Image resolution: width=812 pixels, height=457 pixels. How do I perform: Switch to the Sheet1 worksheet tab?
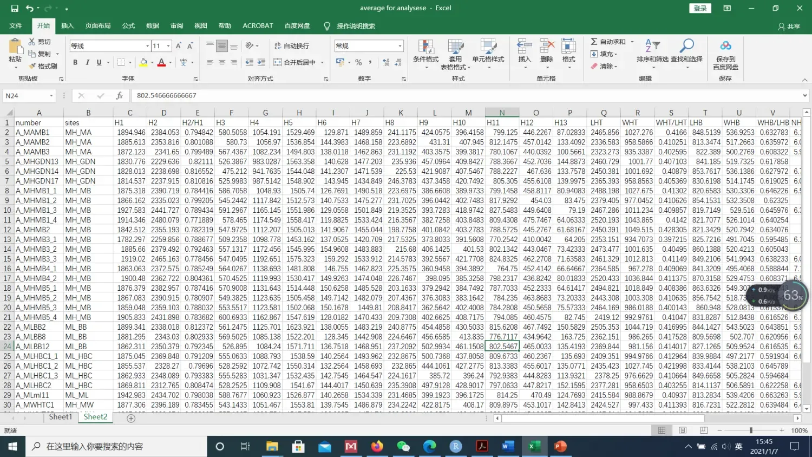tap(60, 417)
